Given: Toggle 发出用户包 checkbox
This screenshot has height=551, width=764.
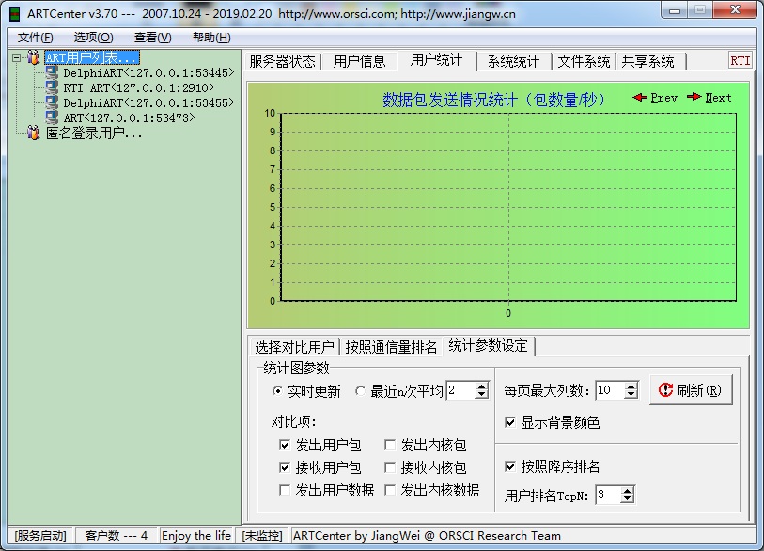Looking at the screenshot, I should coord(285,445).
